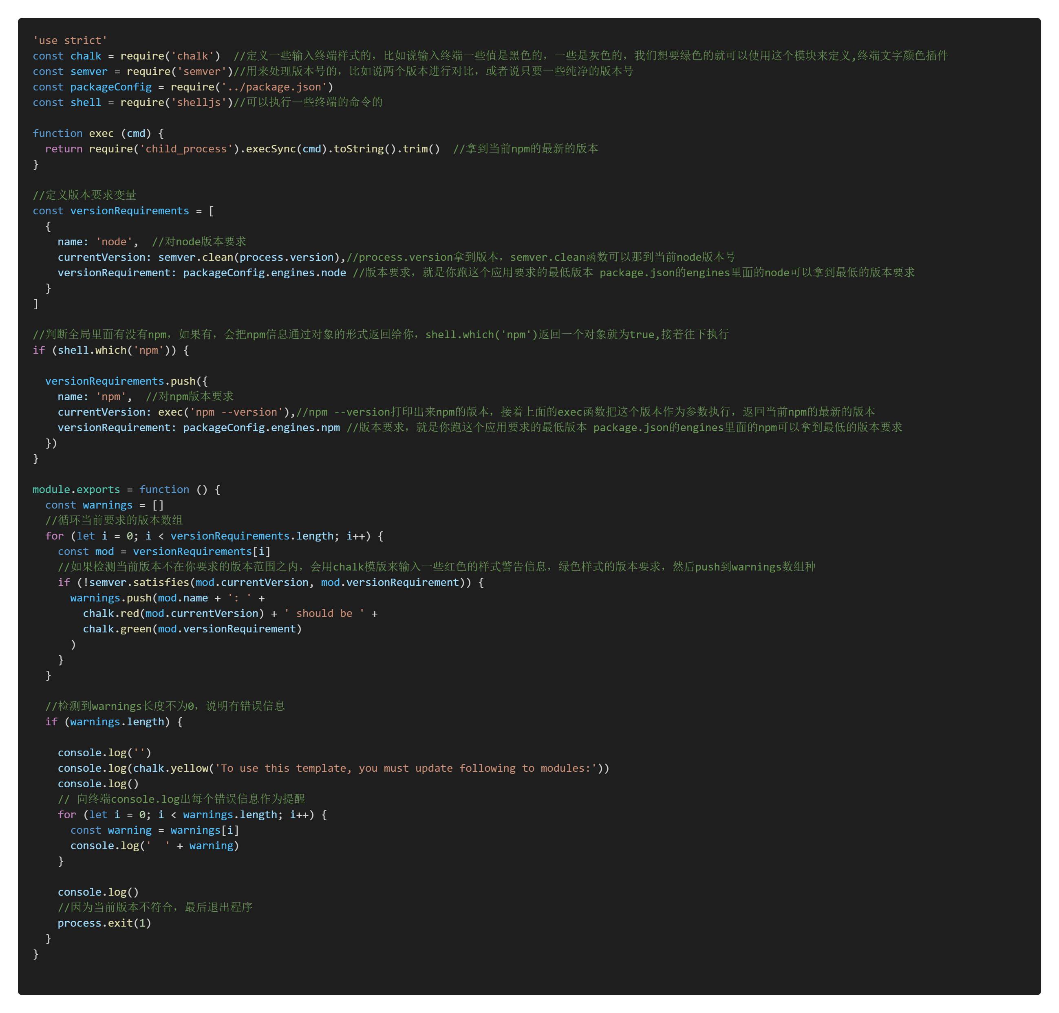The height and width of the screenshot is (1013, 1059).
Task: Click "exec('npm --version')" call
Action: pos(223,412)
